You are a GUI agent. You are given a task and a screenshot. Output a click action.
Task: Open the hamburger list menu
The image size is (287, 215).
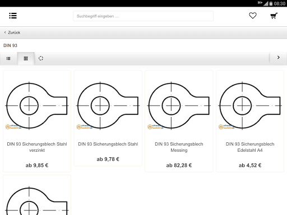pos(13,16)
